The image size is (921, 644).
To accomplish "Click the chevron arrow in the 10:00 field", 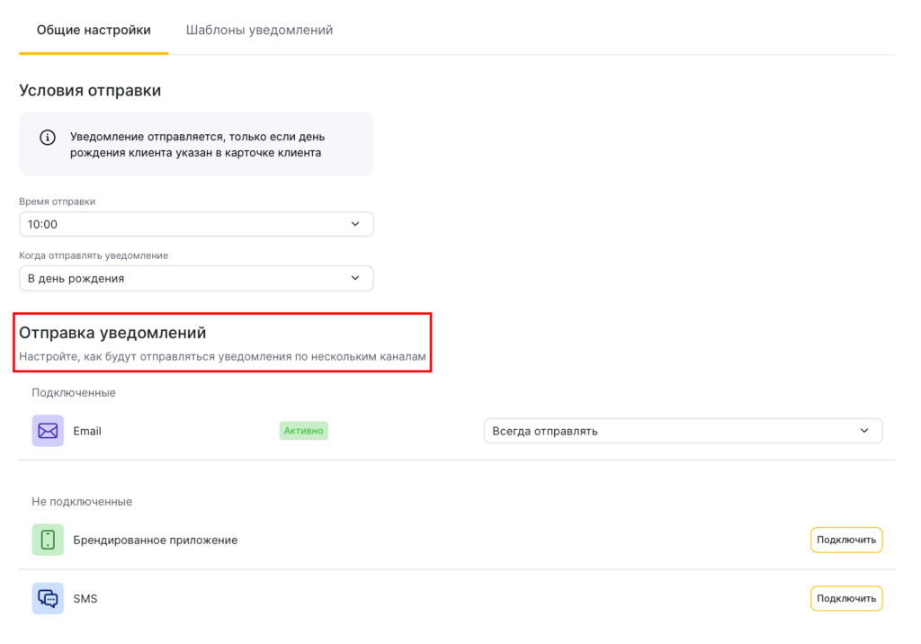I will point(355,224).
